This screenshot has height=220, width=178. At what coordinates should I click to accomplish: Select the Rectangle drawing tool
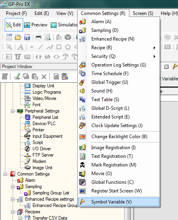point(59,47)
